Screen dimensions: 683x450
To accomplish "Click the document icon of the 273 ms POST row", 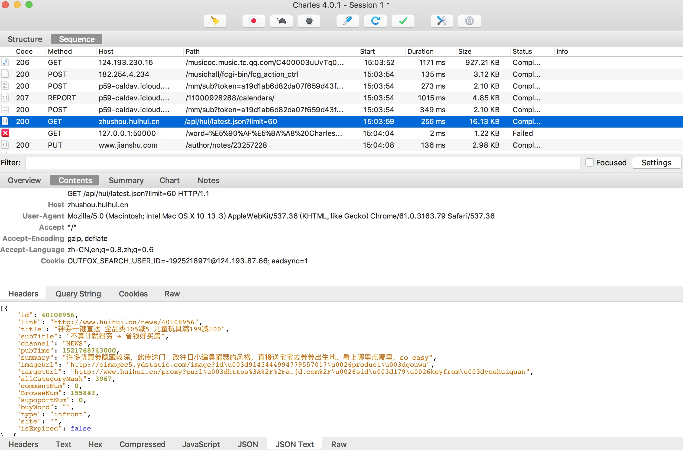I will [x=5, y=86].
